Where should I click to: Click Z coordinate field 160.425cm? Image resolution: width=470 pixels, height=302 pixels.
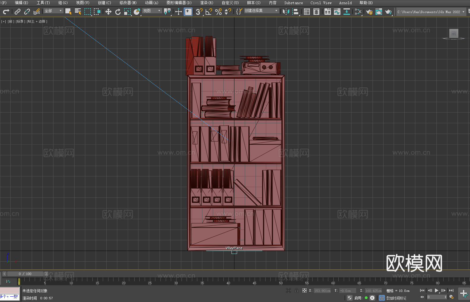(373, 291)
